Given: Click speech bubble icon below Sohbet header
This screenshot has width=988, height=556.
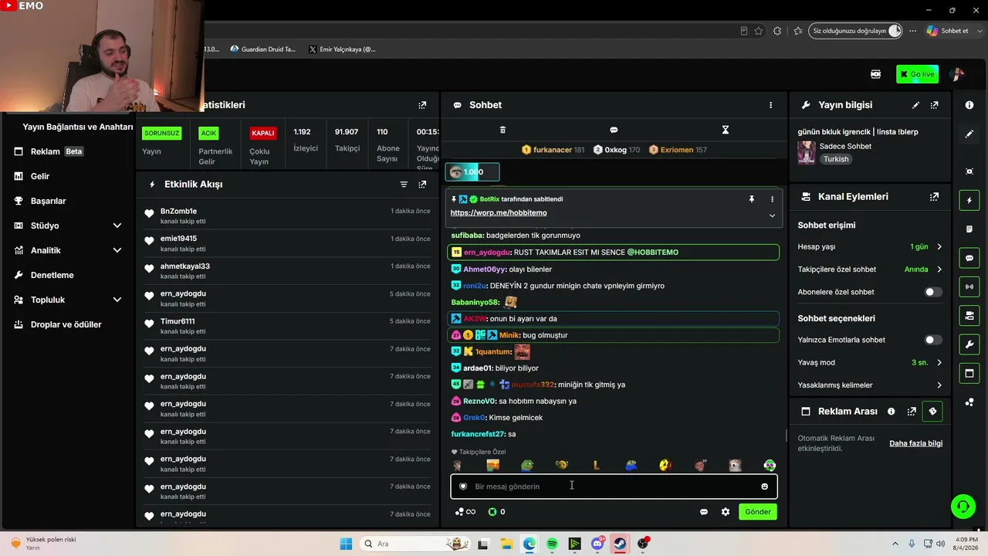Looking at the screenshot, I should pos(614,130).
